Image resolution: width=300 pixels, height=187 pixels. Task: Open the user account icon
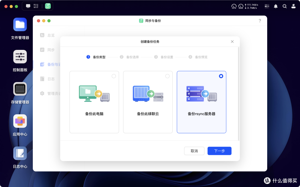[x=293, y=6]
